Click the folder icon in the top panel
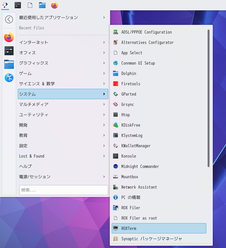 tap(42, 5)
